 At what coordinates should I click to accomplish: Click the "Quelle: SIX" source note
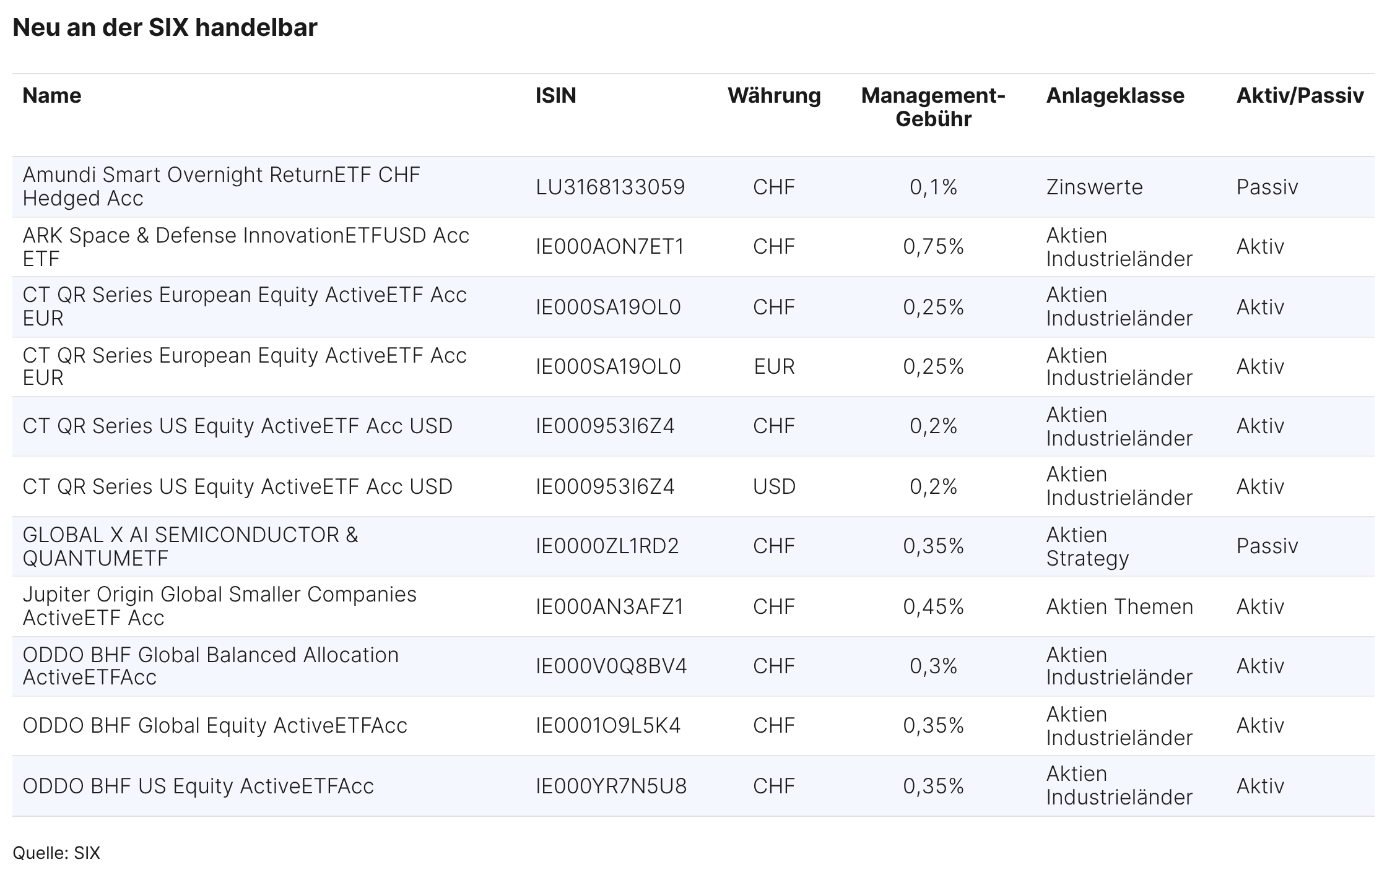(x=56, y=853)
